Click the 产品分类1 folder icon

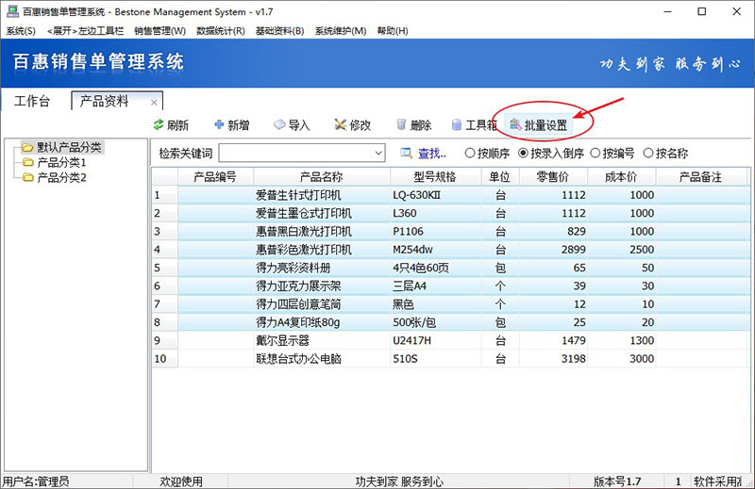(x=28, y=162)
